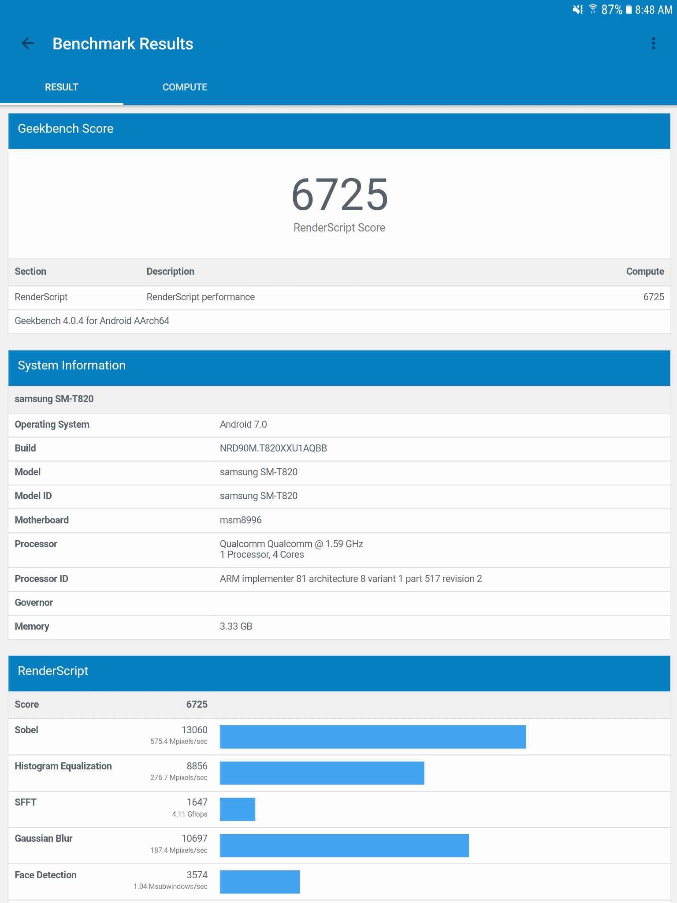Tap the muted sound status icon
Viewport: 677px width, 903px height.
click(x=578, y=9)
